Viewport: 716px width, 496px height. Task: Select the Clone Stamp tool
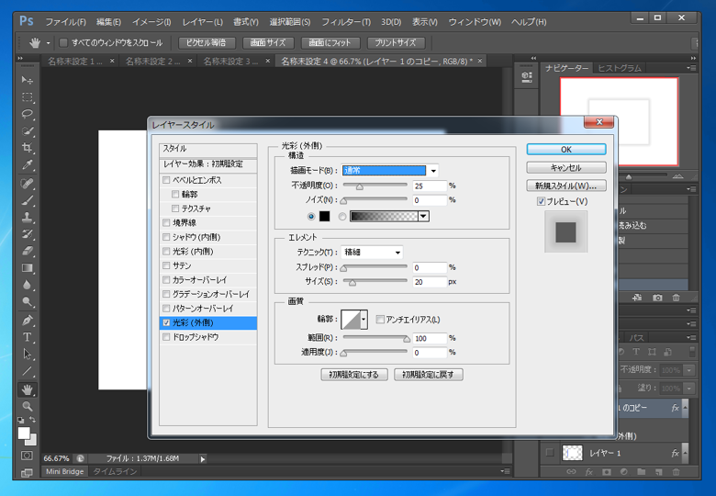coord(28,217)
